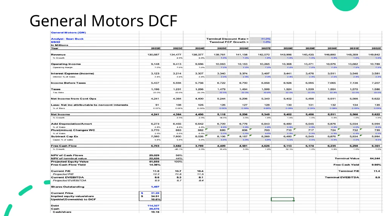This screenshot has width=386, height=216.
Task: Click the 'General Motors DCF' slide title
Action: click(x=103, y=21)
